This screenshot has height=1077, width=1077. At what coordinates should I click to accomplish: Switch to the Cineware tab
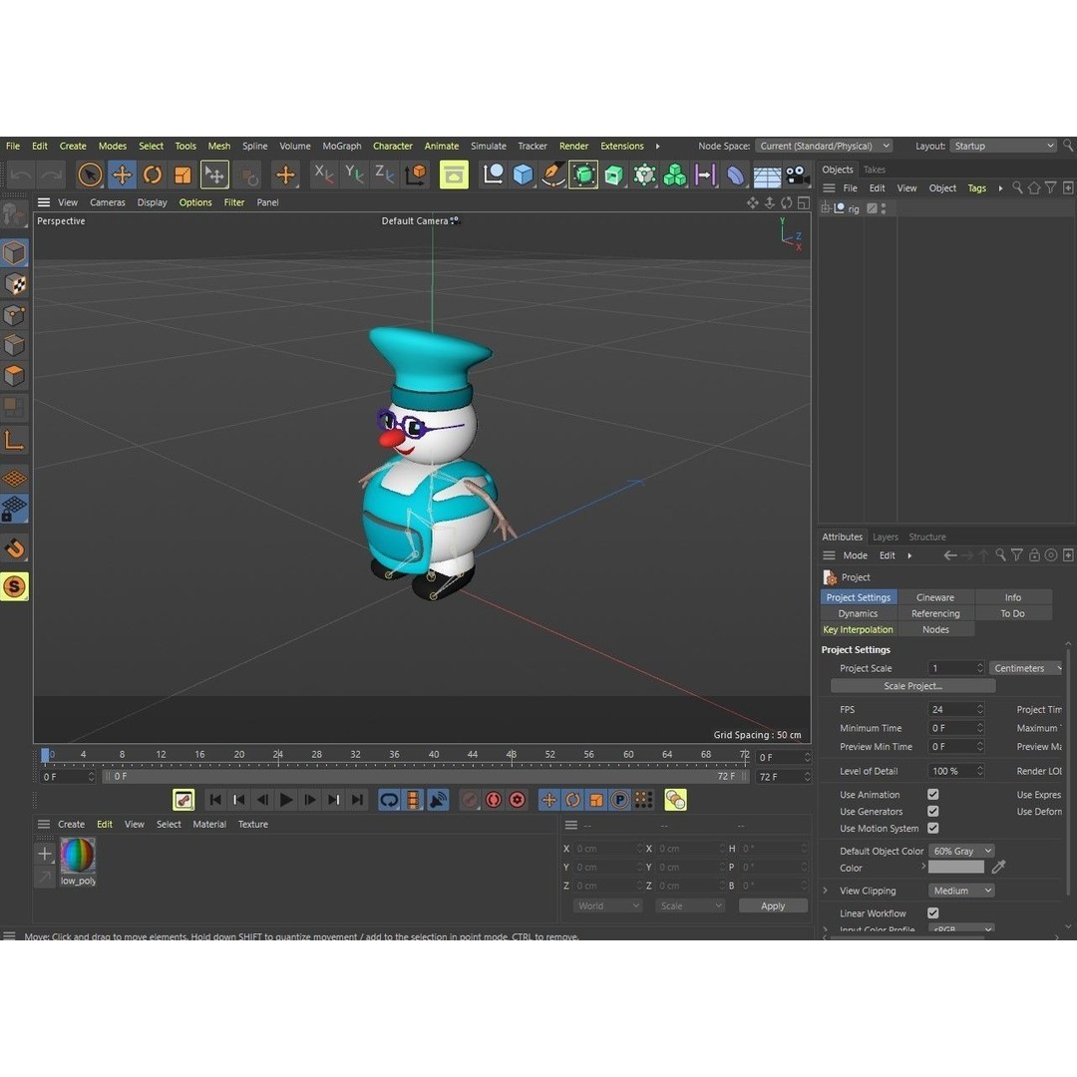click(935, 596)
